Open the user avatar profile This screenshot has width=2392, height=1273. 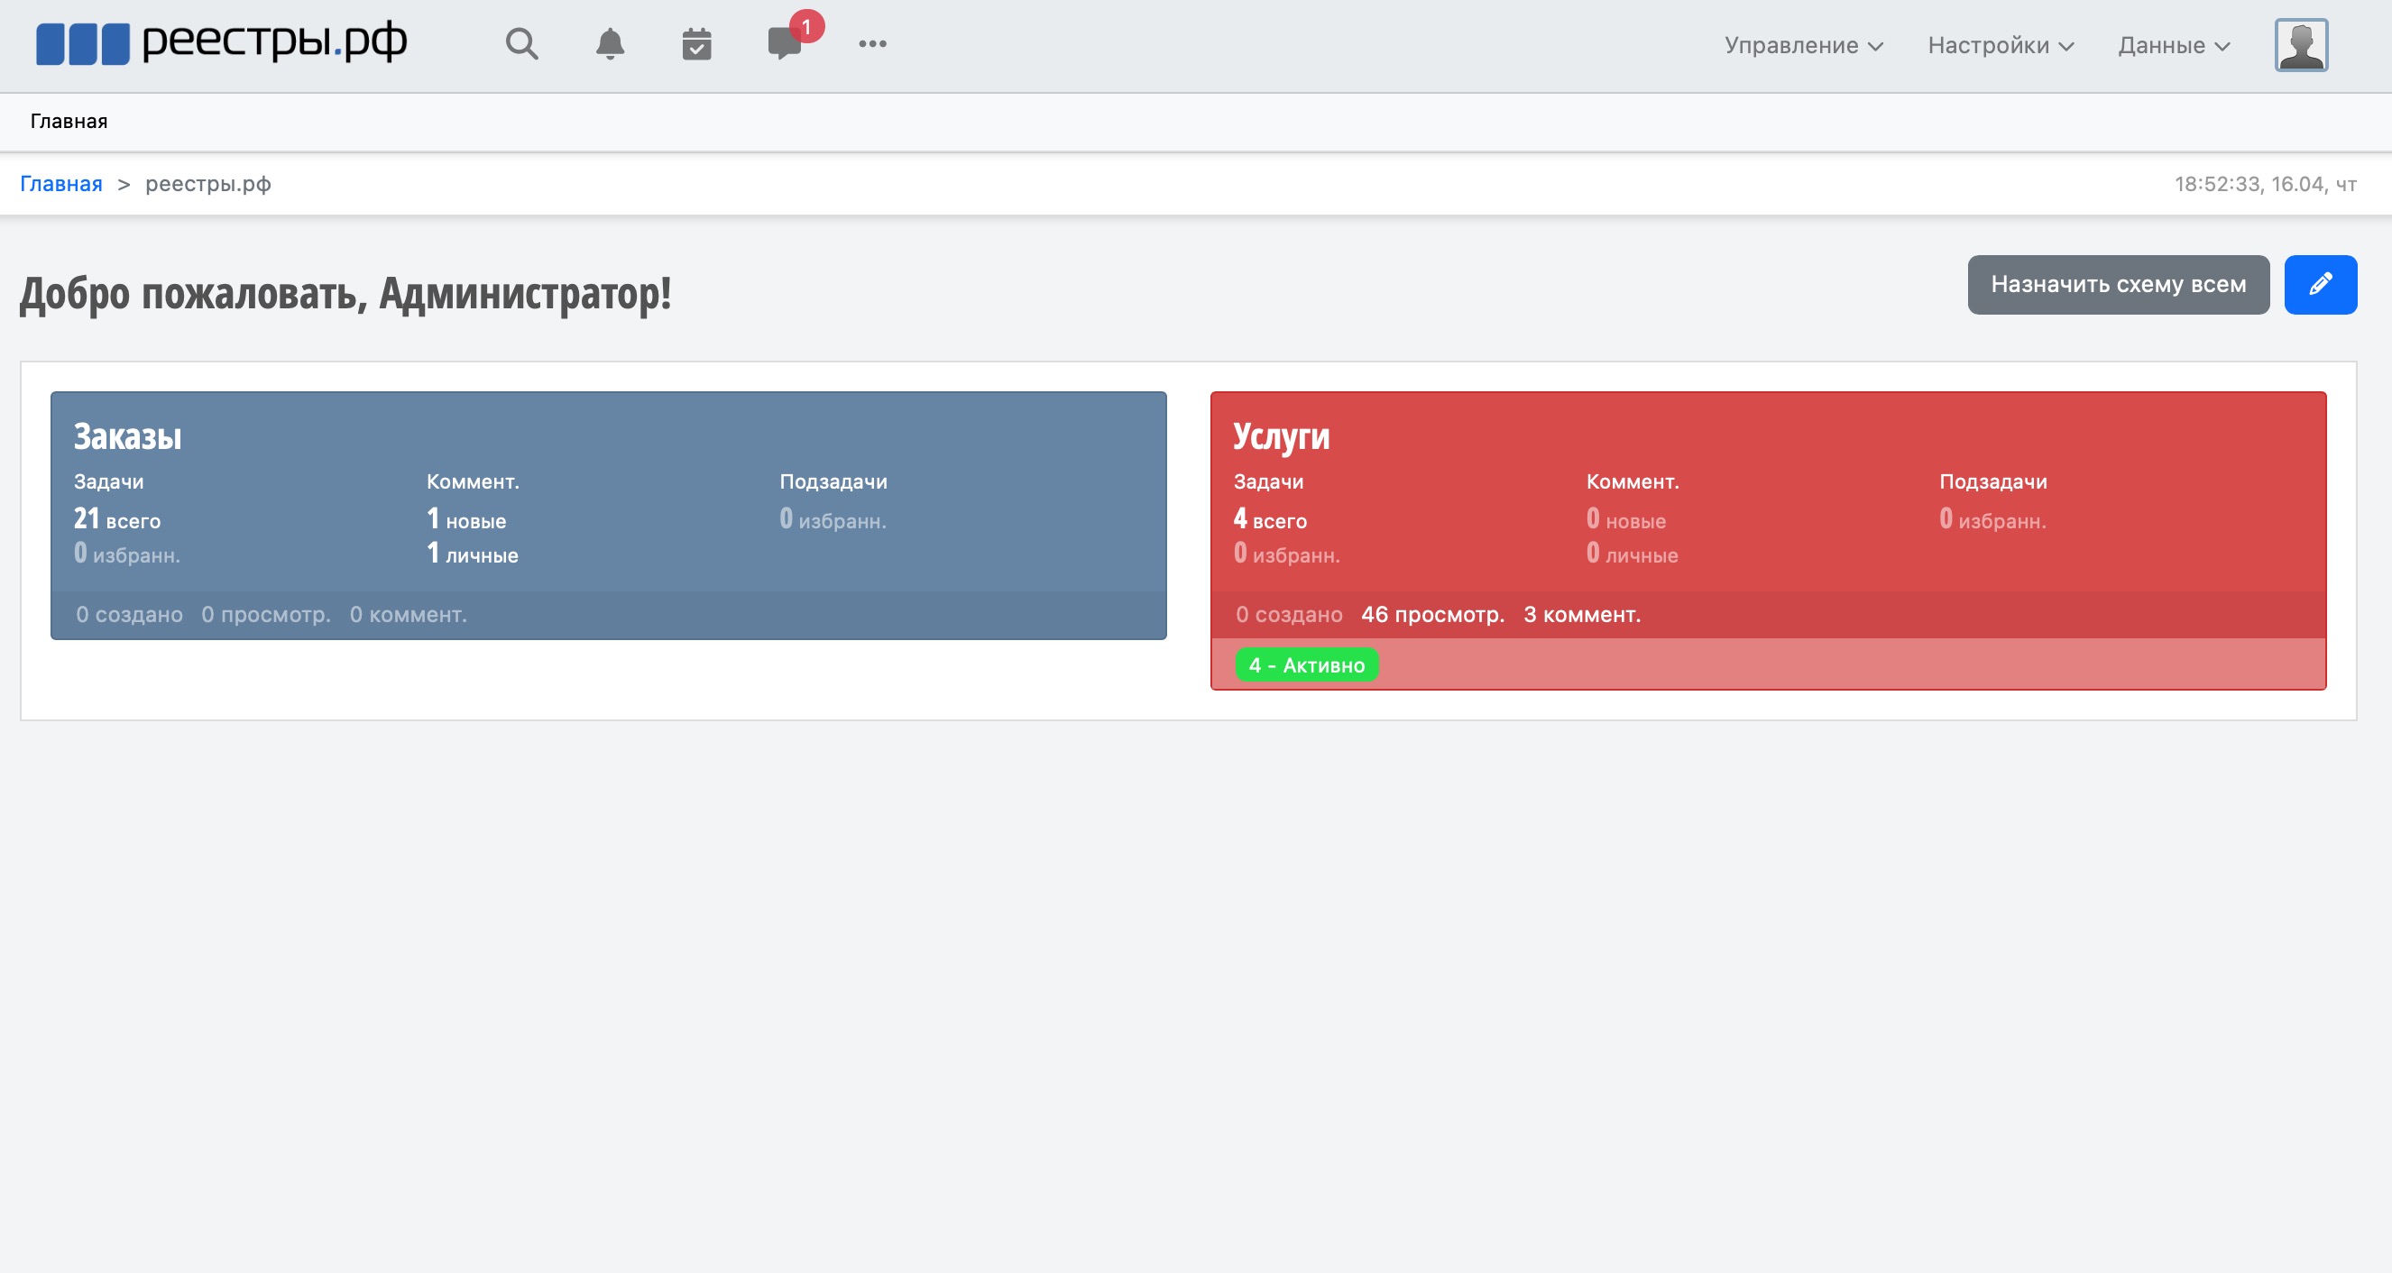2301,44
